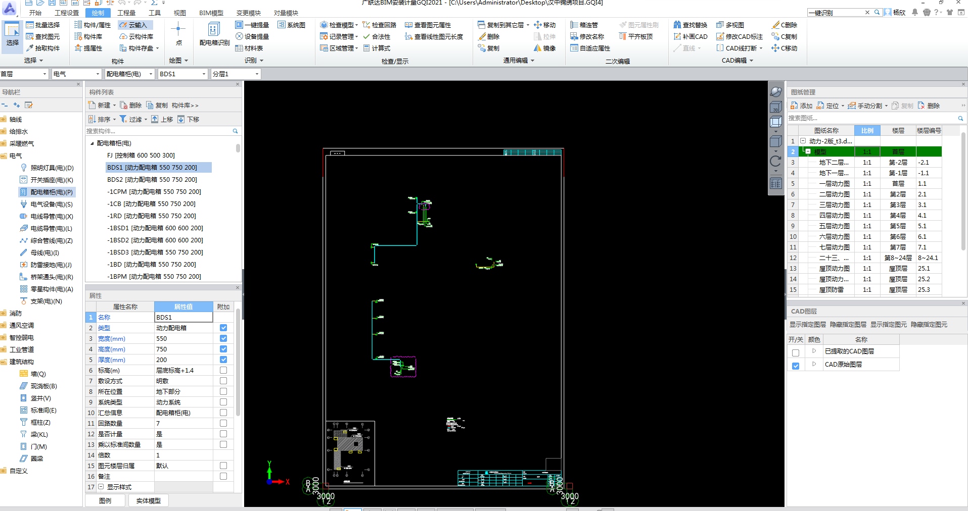The width and height of the screenshot is (968, 511).
Task: Click the 补画CAD tool
Action: [690, 36]
